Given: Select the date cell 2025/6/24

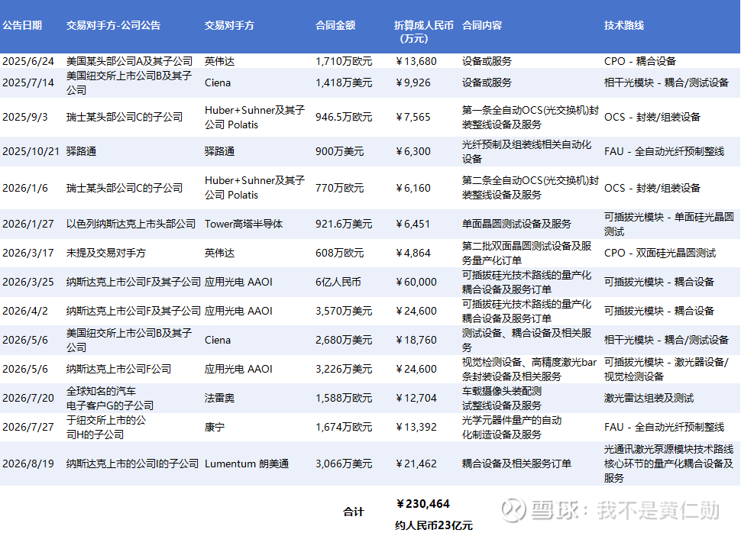Looking at the screenshot, I should pyautogui.click(x=28, y=61).
